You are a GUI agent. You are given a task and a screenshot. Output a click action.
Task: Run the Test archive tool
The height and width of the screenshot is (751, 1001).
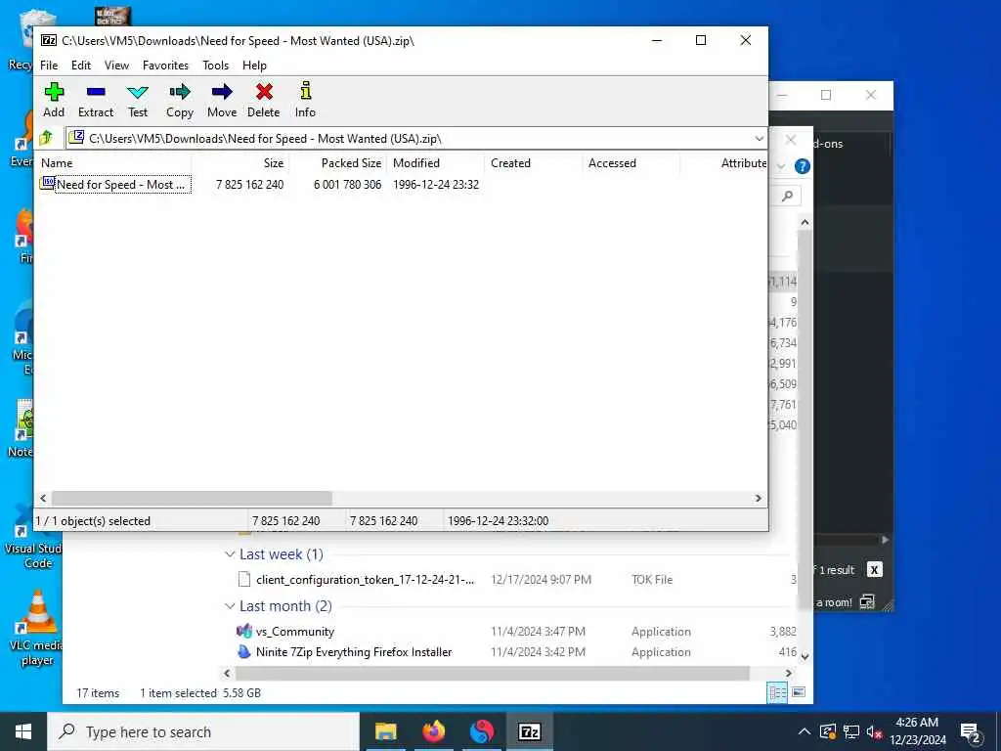[137, 92]
